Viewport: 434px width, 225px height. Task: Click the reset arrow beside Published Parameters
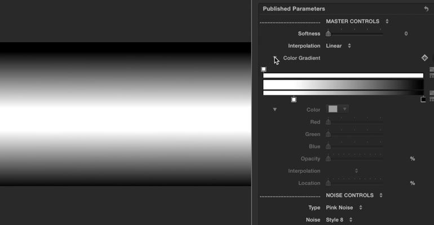[426, 9]
